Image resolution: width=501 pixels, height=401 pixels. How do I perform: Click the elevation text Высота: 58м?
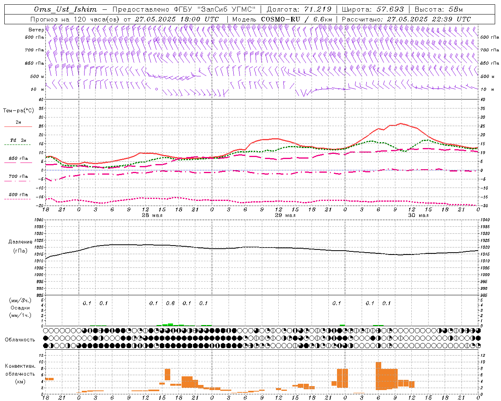[x=439, y=9]
